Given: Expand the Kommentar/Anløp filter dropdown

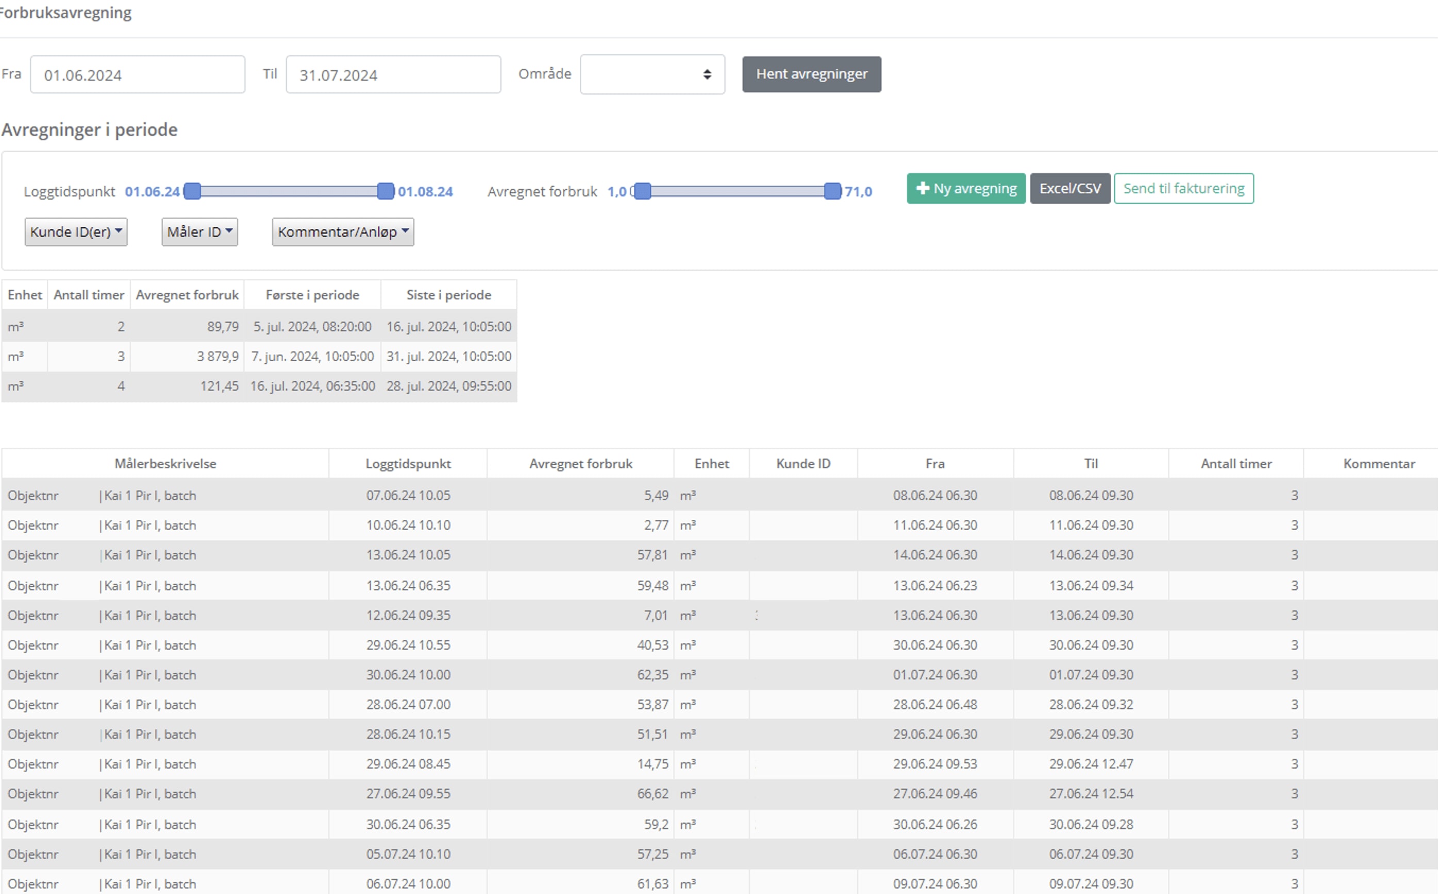Looking at the screenshot, I should point(343,232).
